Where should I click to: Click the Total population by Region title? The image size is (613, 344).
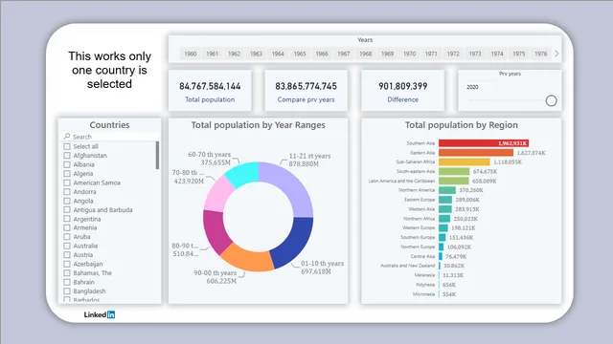[462, 125]
